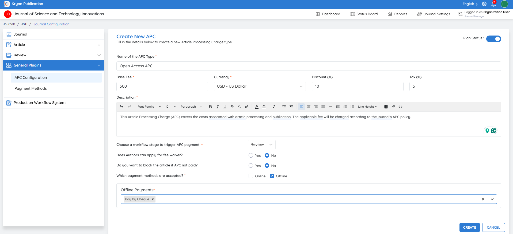Go to the Dashboard tab
The height and width of the screenshot is (234, 513).
click(328, 14)
